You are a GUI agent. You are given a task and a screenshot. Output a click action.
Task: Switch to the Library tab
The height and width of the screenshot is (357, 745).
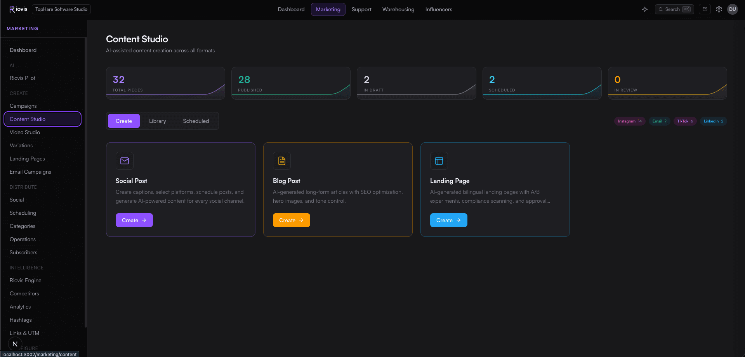158,121
